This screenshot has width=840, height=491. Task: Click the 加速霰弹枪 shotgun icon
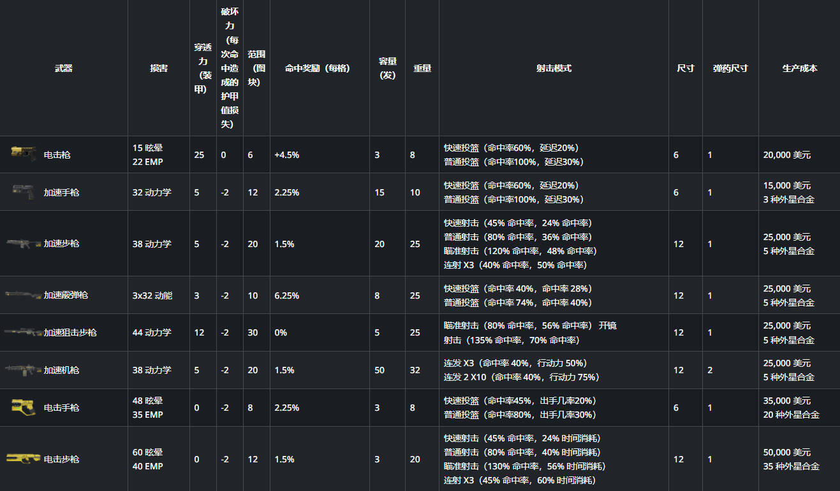pos(24,295)
